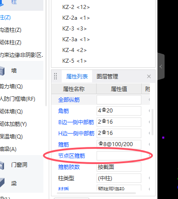The image size is (178, 199).
Task: Click the purple point in the drawing canvas
Action: 163,138
